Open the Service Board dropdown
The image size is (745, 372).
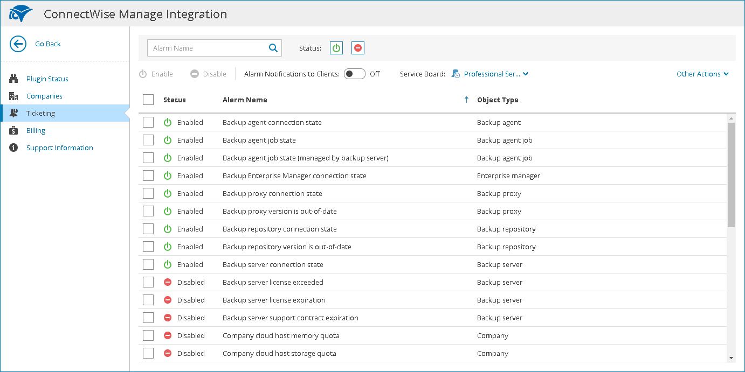pos(492,74)
